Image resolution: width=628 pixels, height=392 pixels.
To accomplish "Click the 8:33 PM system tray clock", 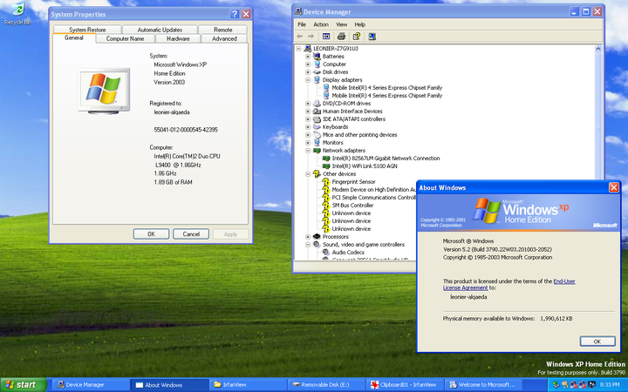I will coord(610,385).
